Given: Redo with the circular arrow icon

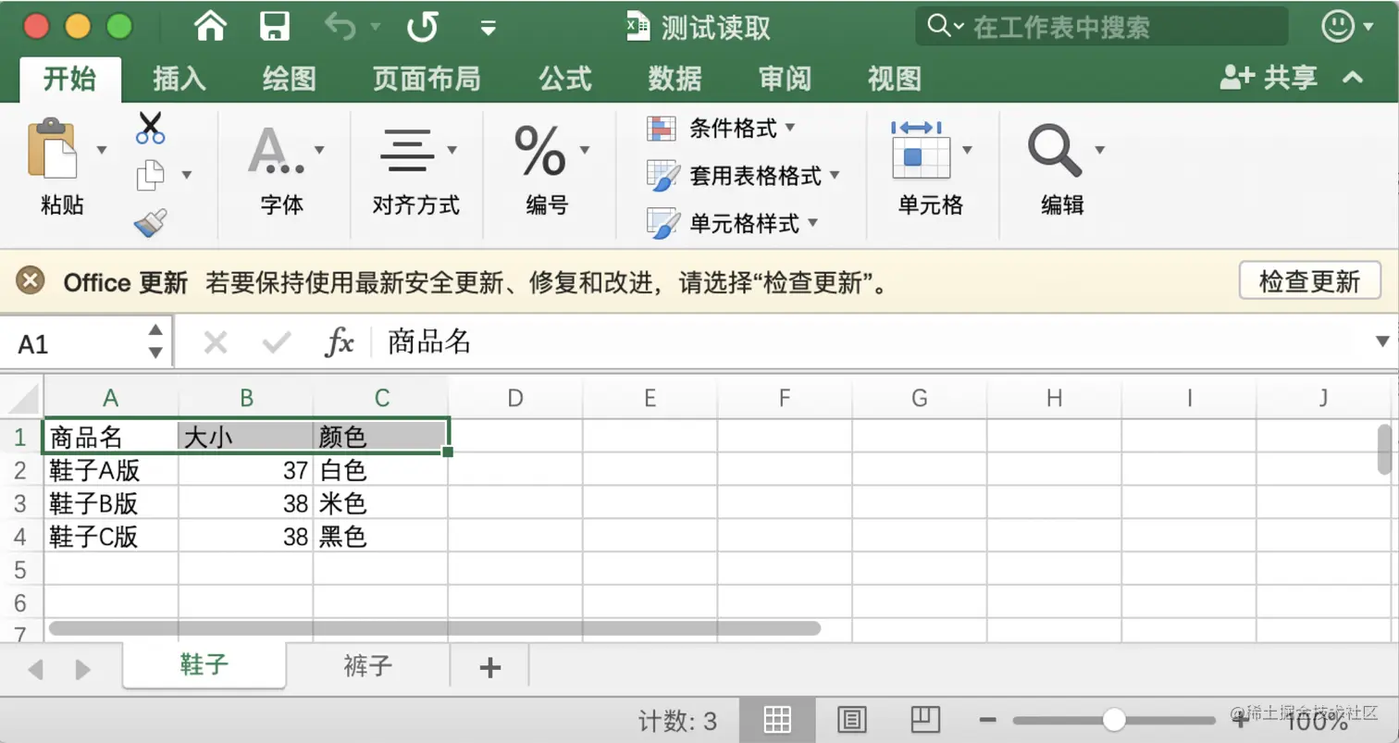Looking at the screenshot, I should click(x=423, y=27).
